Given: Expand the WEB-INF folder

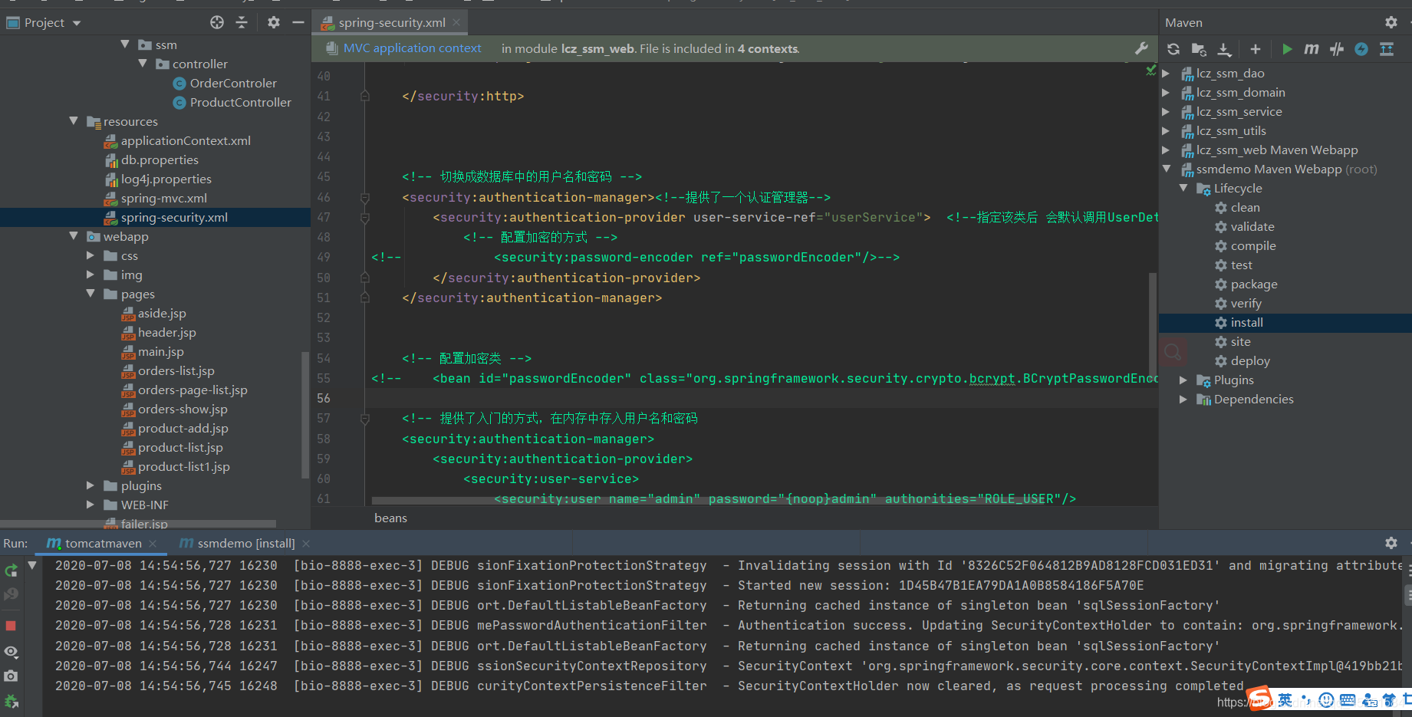Looking at the screenshot, I should [x=91, y=505].
